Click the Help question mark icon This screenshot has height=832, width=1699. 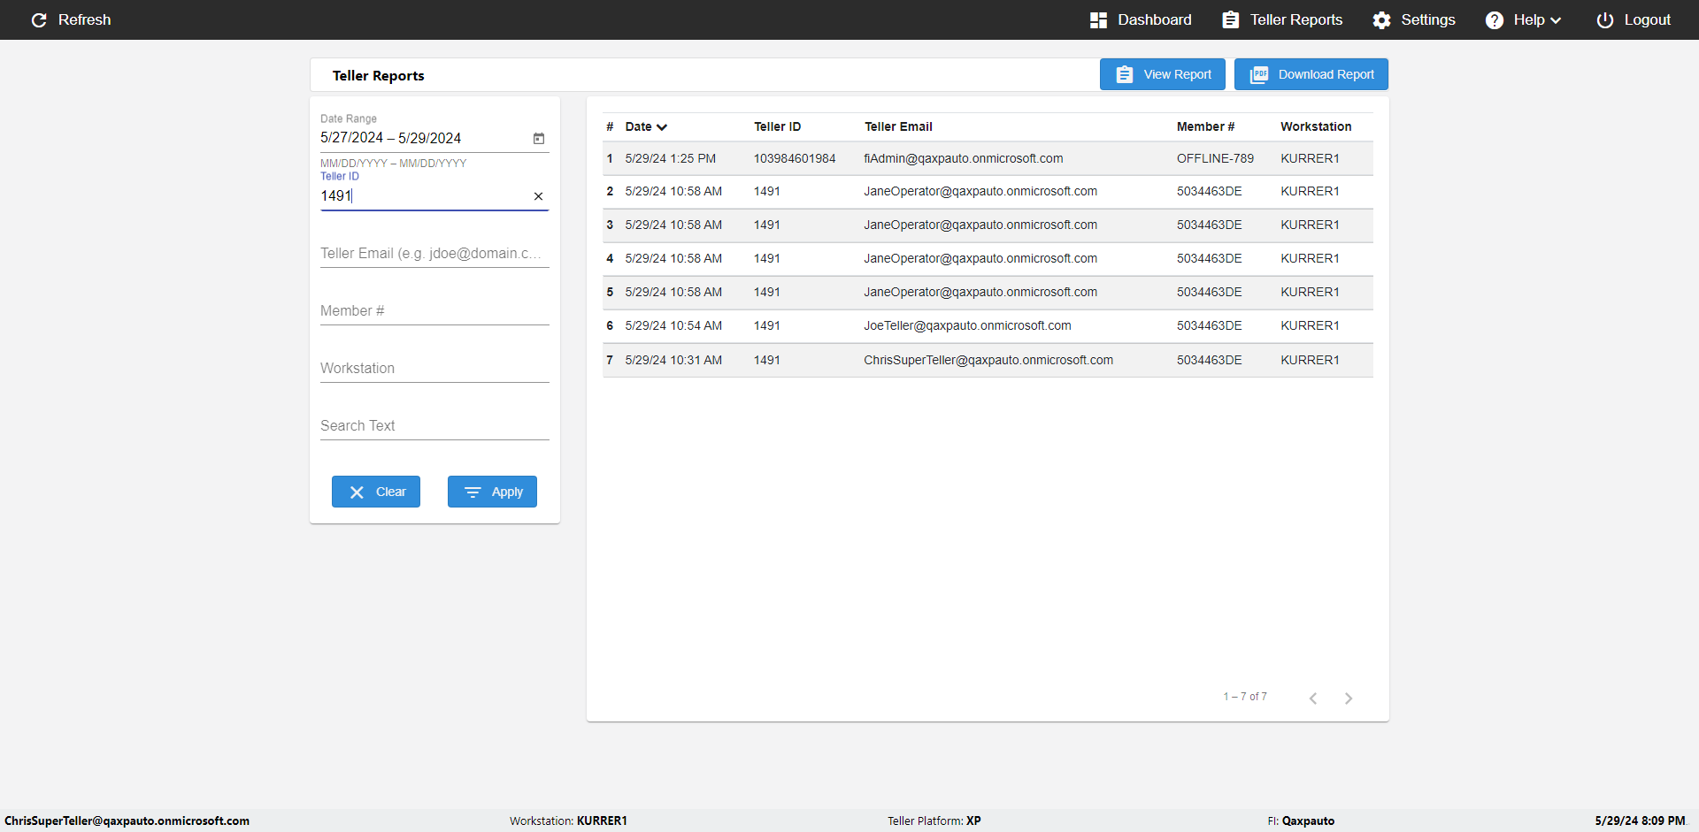[x=1494, y=20]
